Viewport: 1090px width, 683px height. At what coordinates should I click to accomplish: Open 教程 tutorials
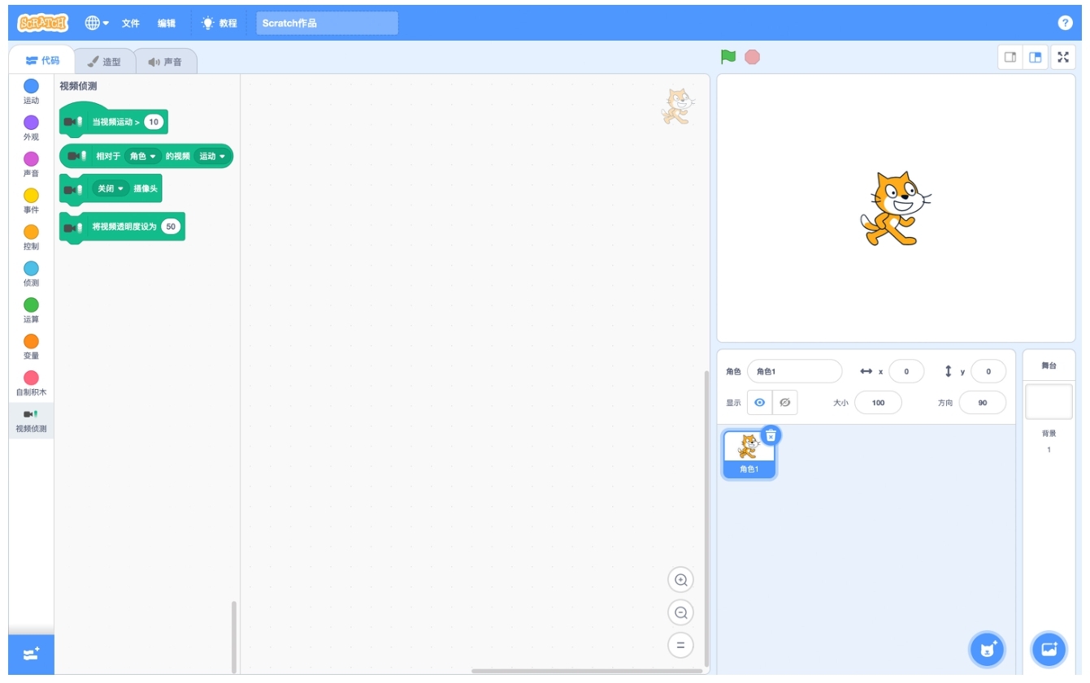(219, 24)
